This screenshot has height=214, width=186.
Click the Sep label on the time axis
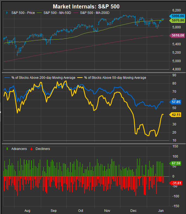tap(54, 210)
